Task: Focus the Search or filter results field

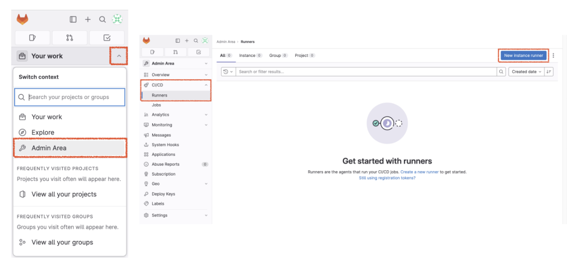Action: tap(366, 72)
